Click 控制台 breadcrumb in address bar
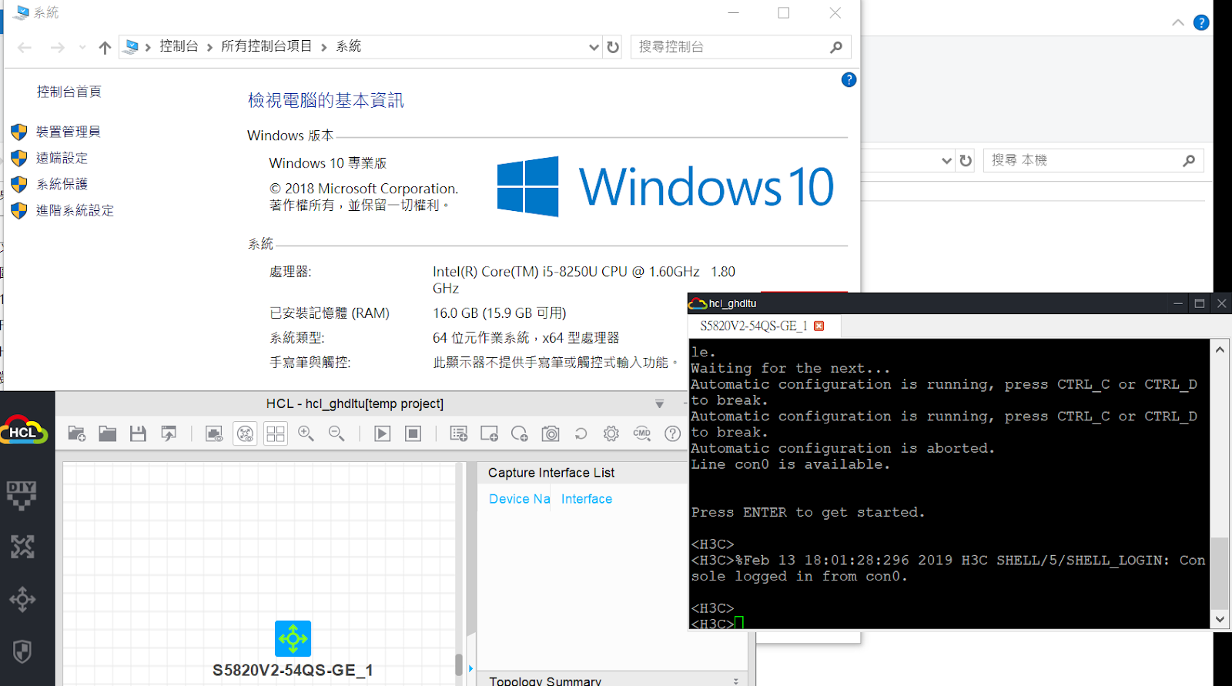This screenshot has width=1232, height=686. coord(179,46)
